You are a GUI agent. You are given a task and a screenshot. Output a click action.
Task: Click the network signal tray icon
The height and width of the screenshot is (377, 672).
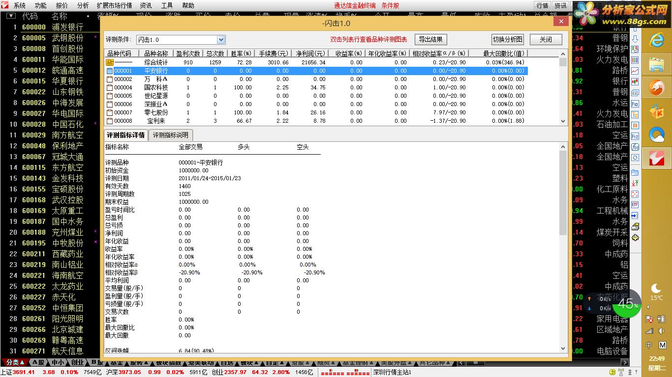coord(649,331)
